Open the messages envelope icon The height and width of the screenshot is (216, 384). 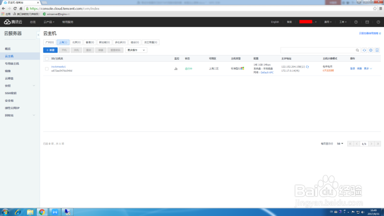[367, 22]
